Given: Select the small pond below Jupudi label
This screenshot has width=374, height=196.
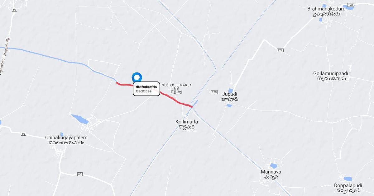Looking at the screenshot, I should tap(229, 106).
